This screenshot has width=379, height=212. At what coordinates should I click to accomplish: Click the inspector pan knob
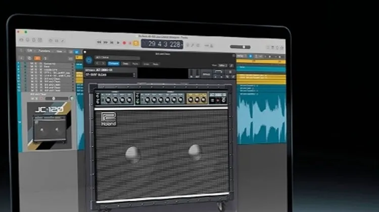tap(72, 98)
